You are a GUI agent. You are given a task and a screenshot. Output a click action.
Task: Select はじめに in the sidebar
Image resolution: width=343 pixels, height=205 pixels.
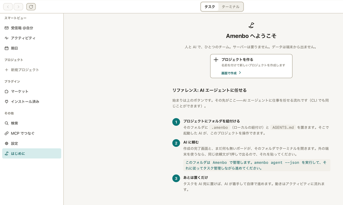(x=32, y=154)
